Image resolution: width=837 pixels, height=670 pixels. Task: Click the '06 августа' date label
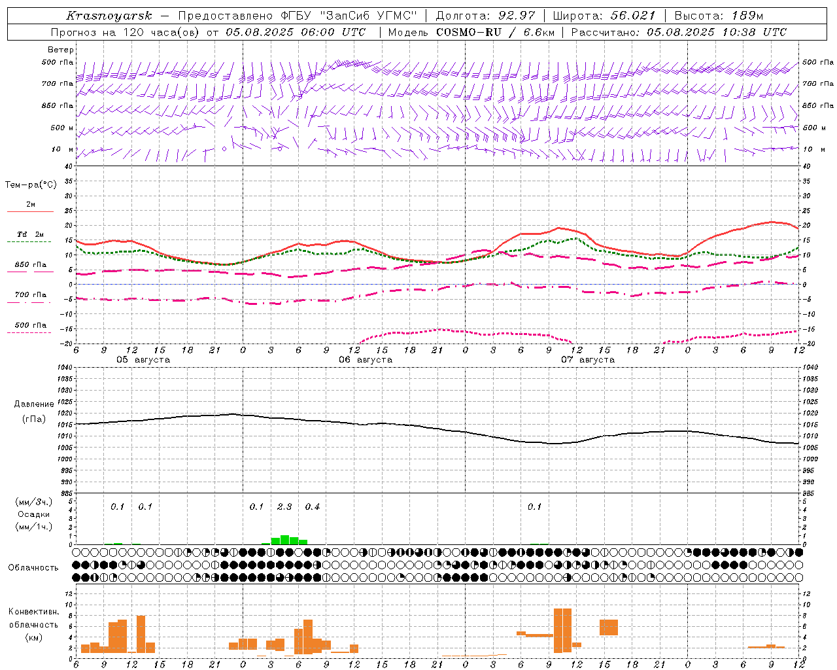tap(366, 360)
